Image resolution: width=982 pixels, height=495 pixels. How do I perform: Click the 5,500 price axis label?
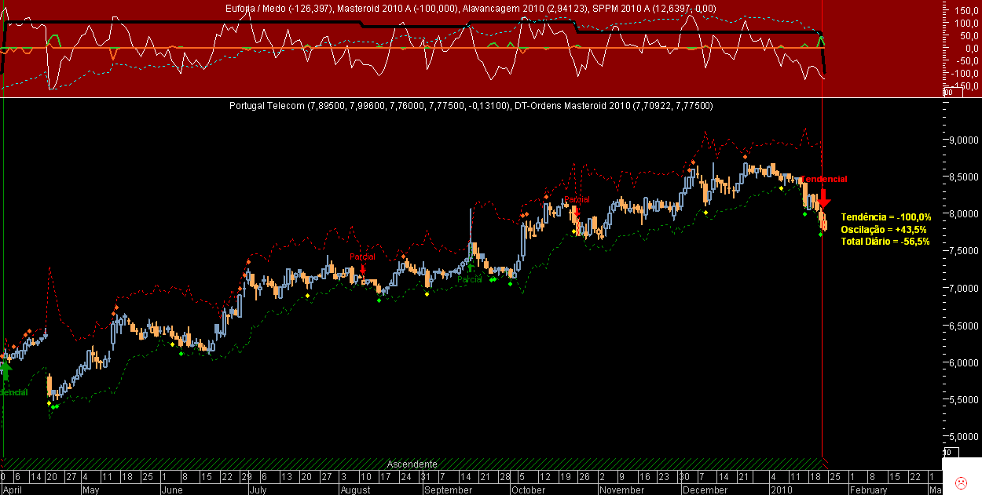pyautogui.click(x=965, y=400)
